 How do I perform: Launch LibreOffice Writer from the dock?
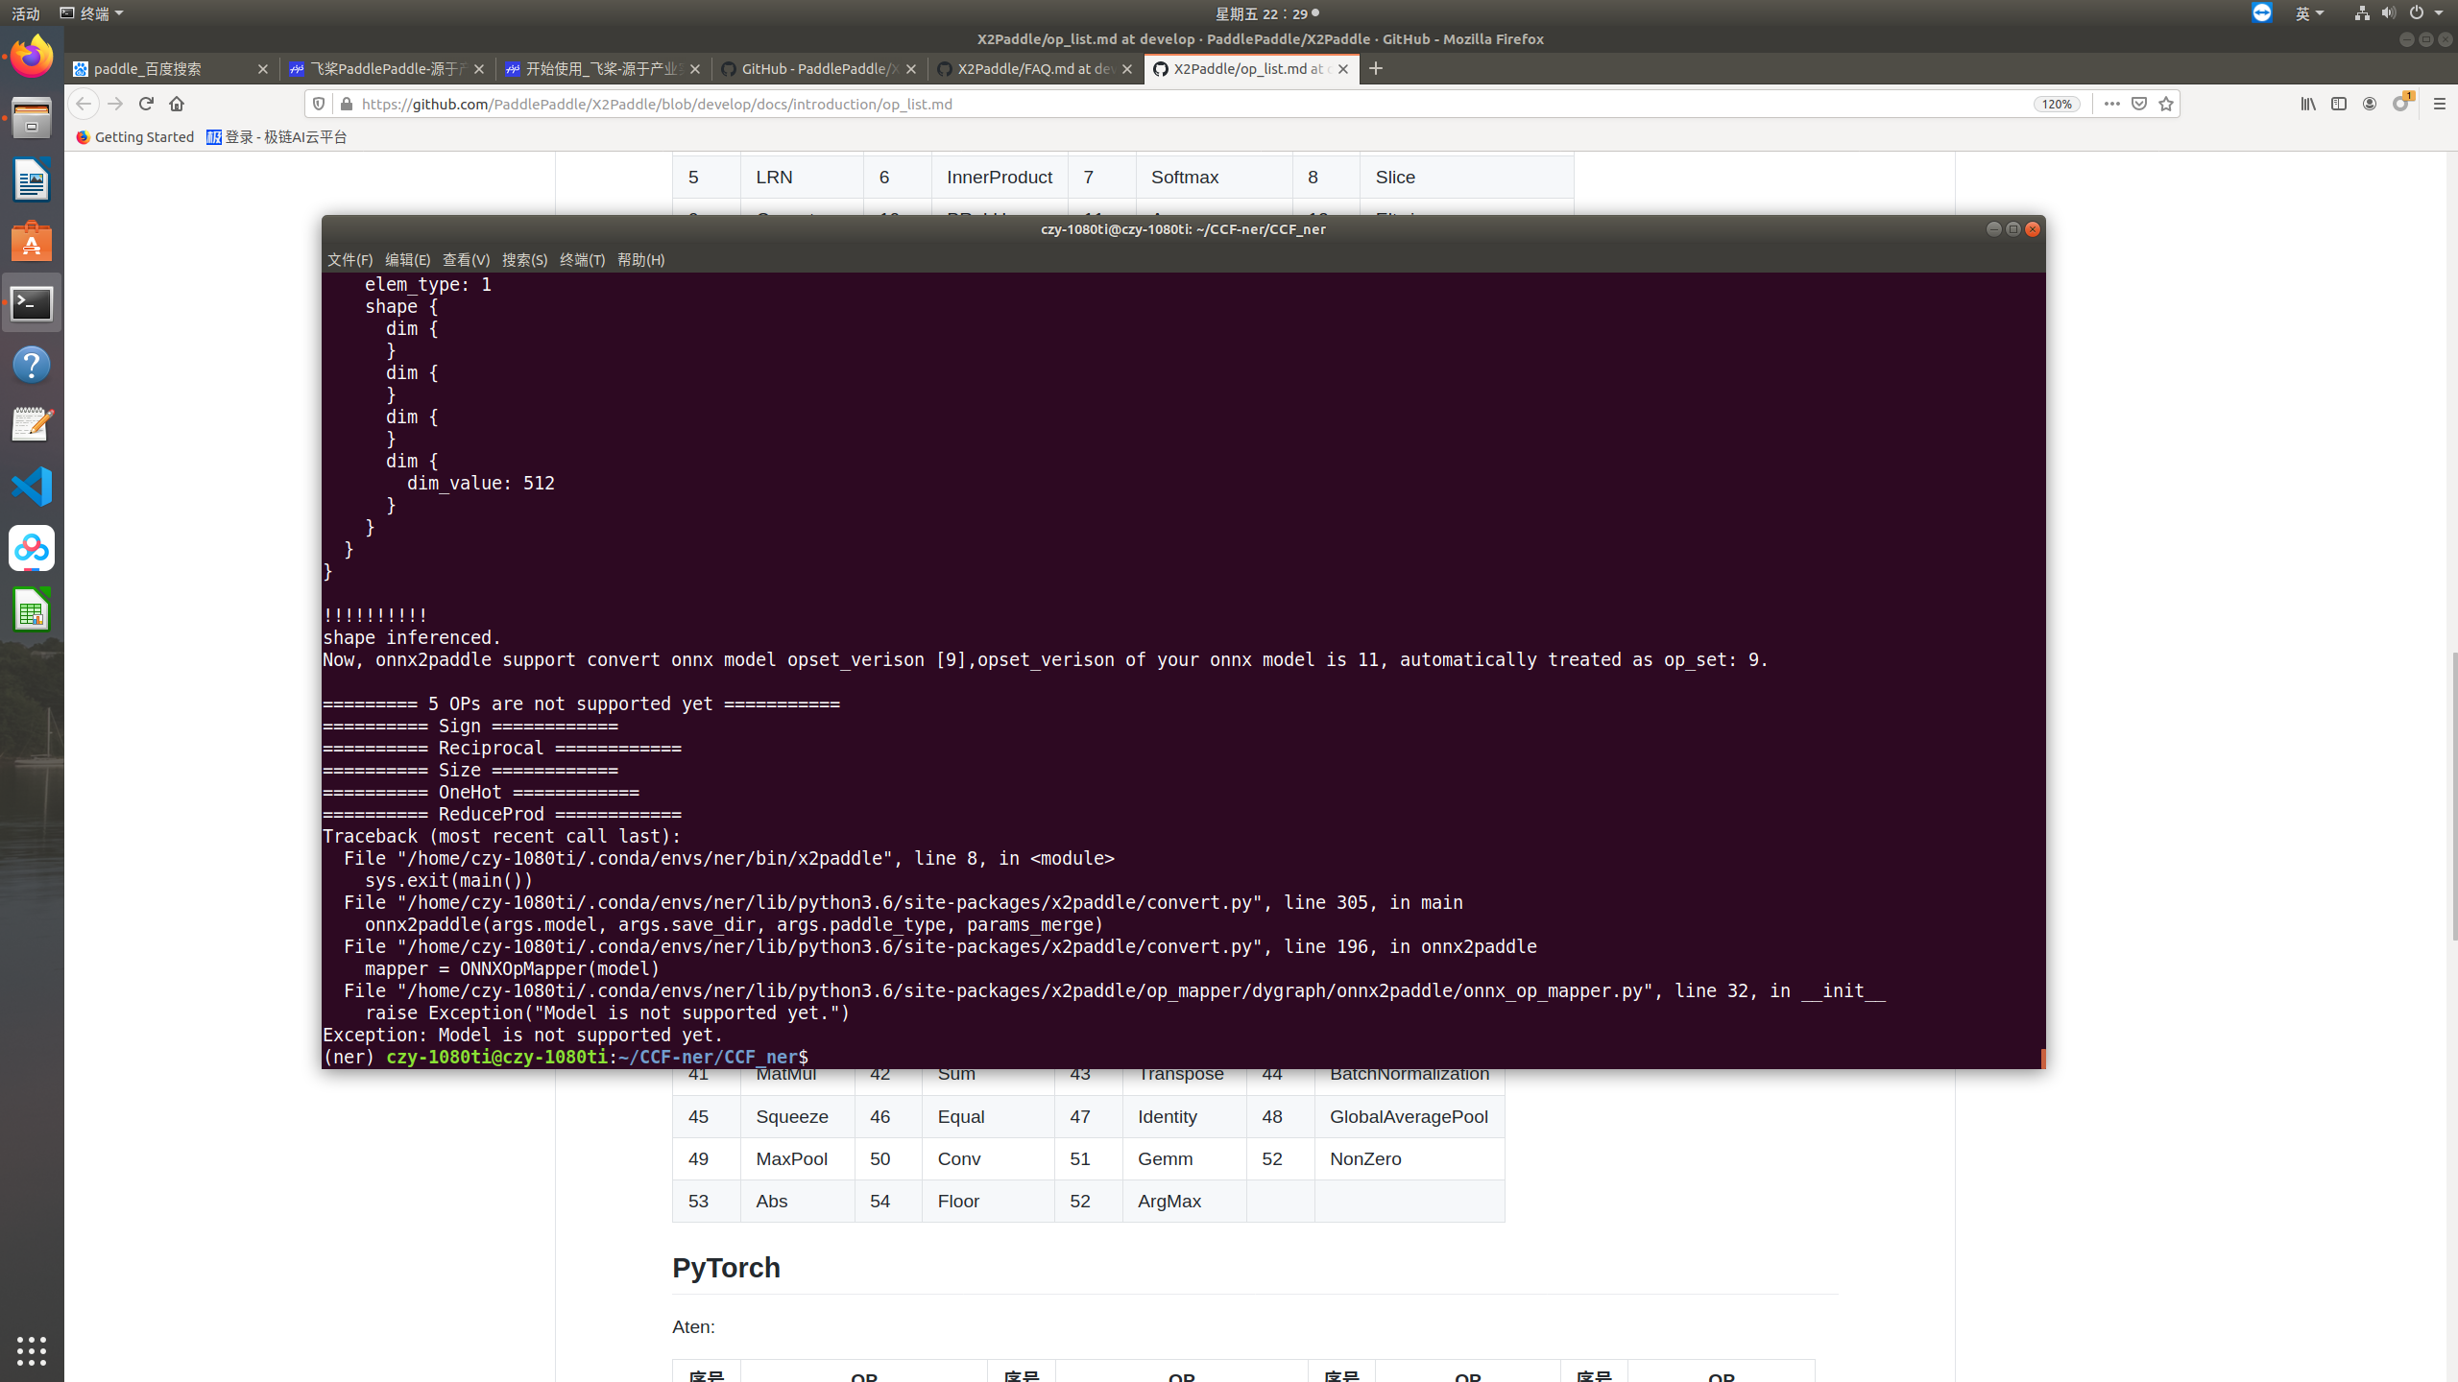pos(32,180)
